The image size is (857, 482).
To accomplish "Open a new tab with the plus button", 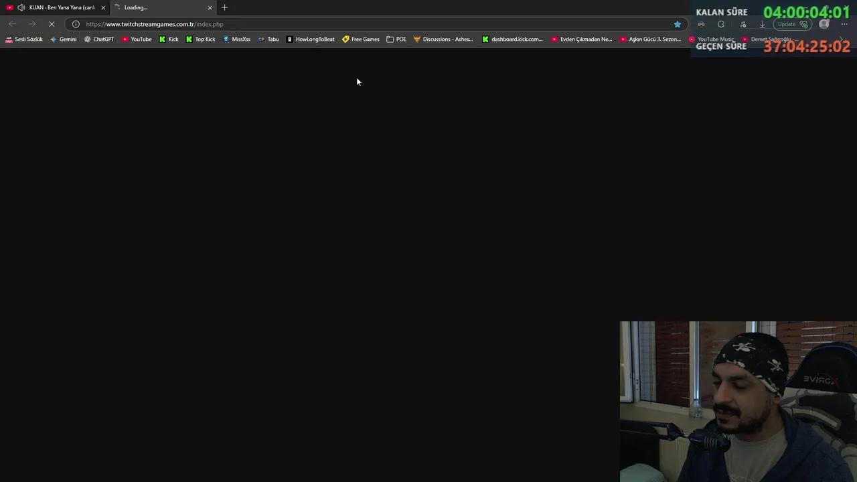I will tap(224, 7).
